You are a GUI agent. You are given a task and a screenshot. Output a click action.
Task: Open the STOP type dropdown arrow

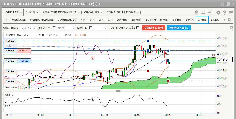[49, 28]
